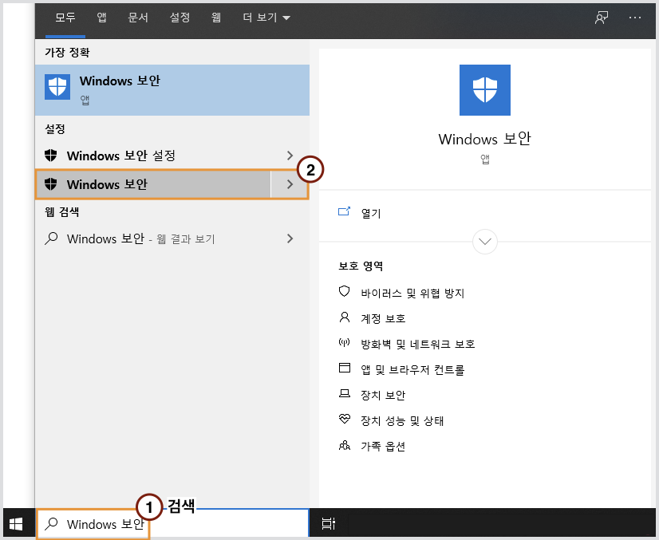Click the blue shield icon in best match

pos(57,88)
